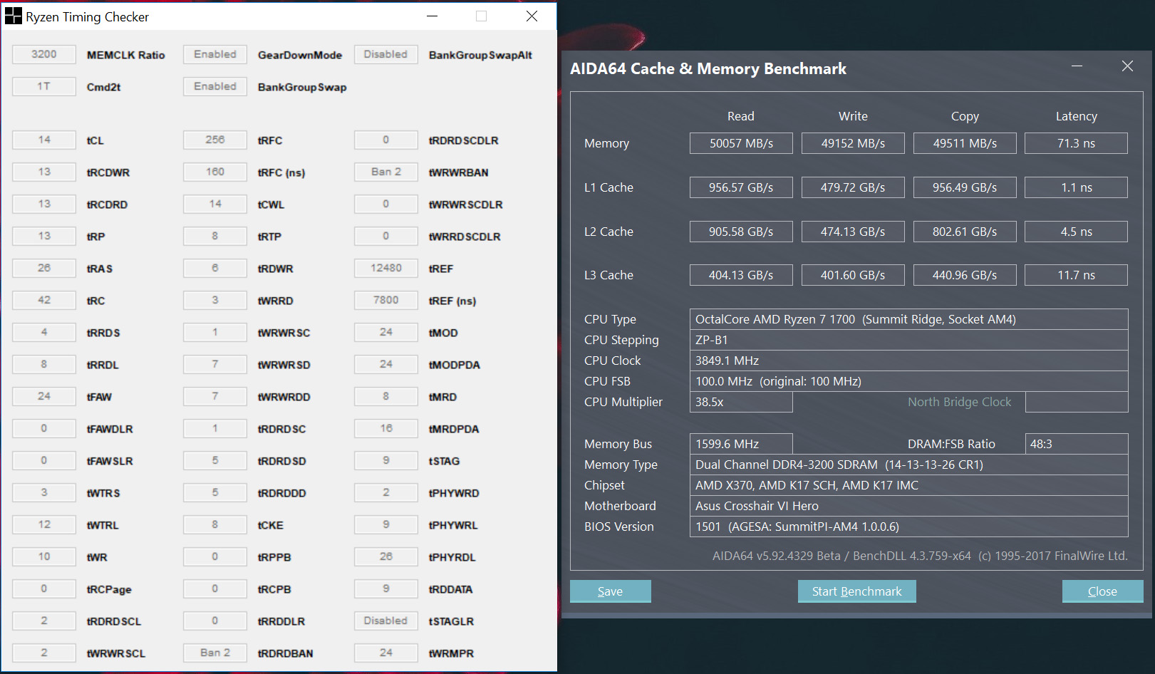Click the tRDRDBAN field showing Ban 2
The height and width of the screenshot is (674, 1155).
(x=215, y=653)
